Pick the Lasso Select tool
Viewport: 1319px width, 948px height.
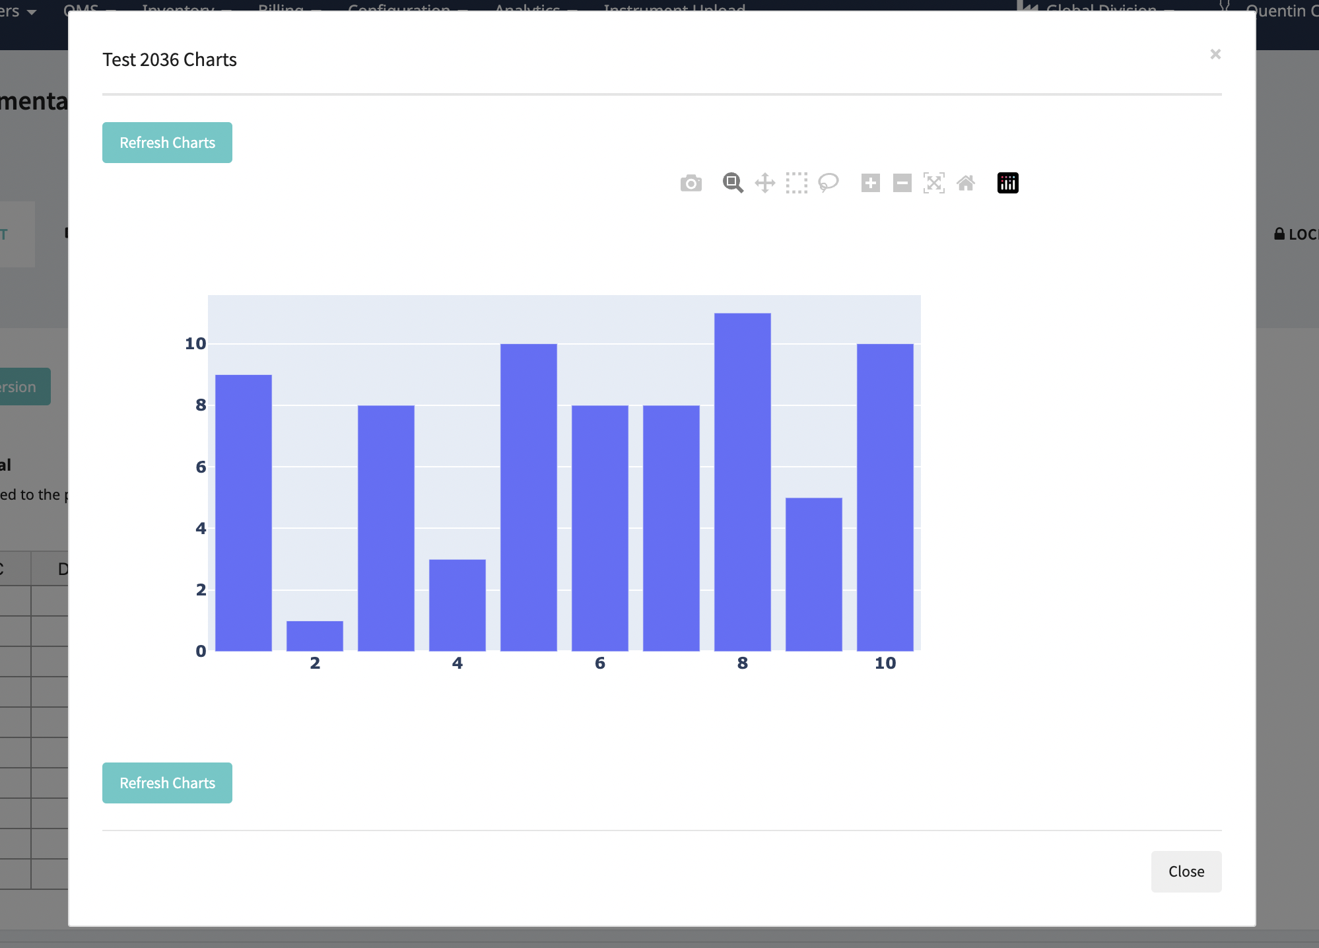828,183
